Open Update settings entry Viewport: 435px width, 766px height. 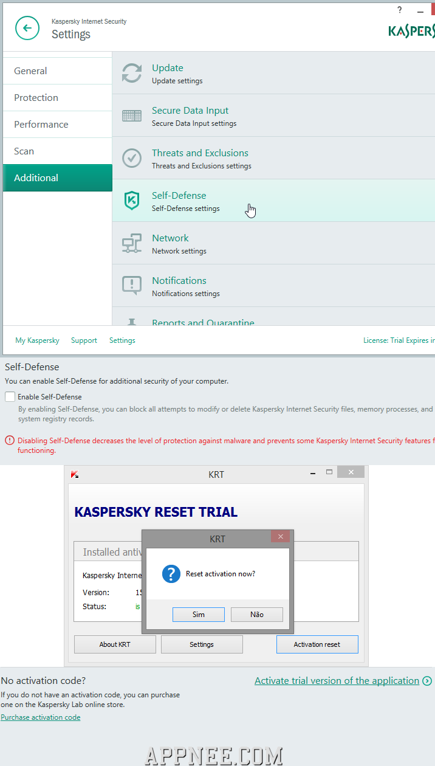(x=273, y=73)
